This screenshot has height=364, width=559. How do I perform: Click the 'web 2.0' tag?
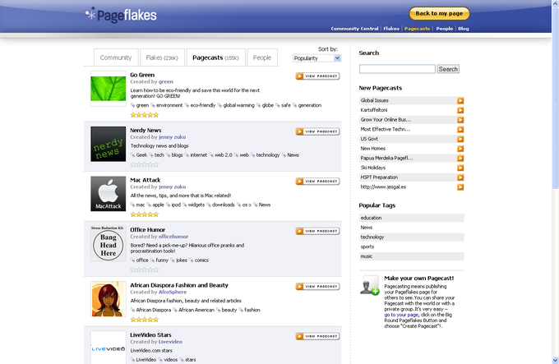[x=223, y=155]
